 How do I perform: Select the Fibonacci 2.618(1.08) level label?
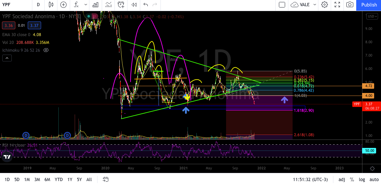pos(304,135)
